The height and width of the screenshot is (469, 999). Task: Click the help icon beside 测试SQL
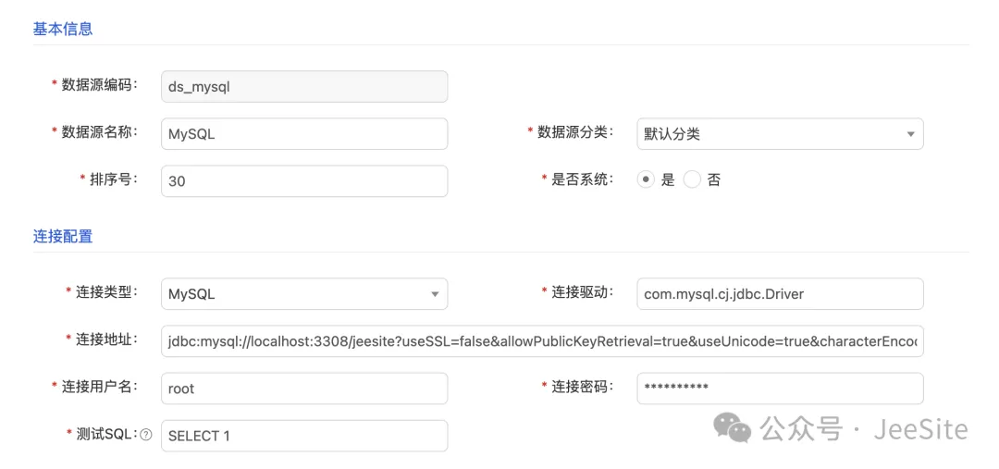146,435
